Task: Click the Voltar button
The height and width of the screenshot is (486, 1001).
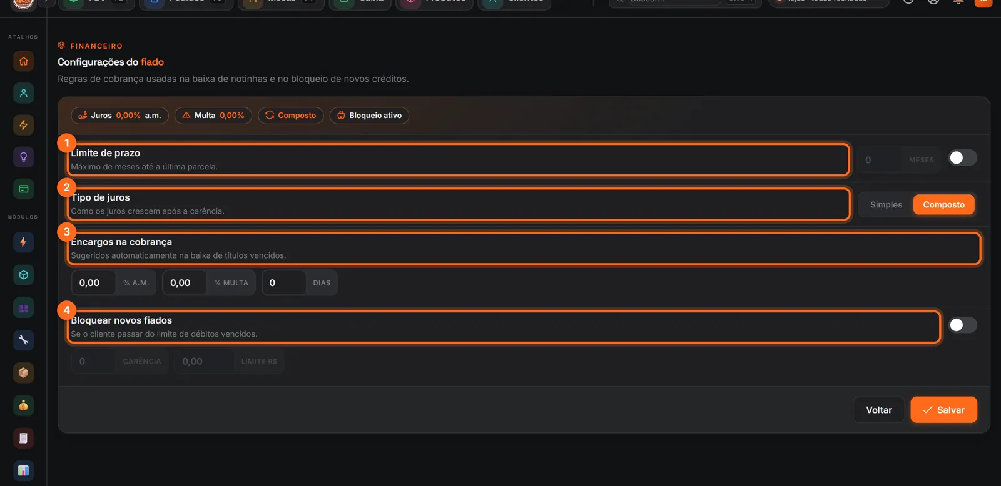Action: coord(879,410)
